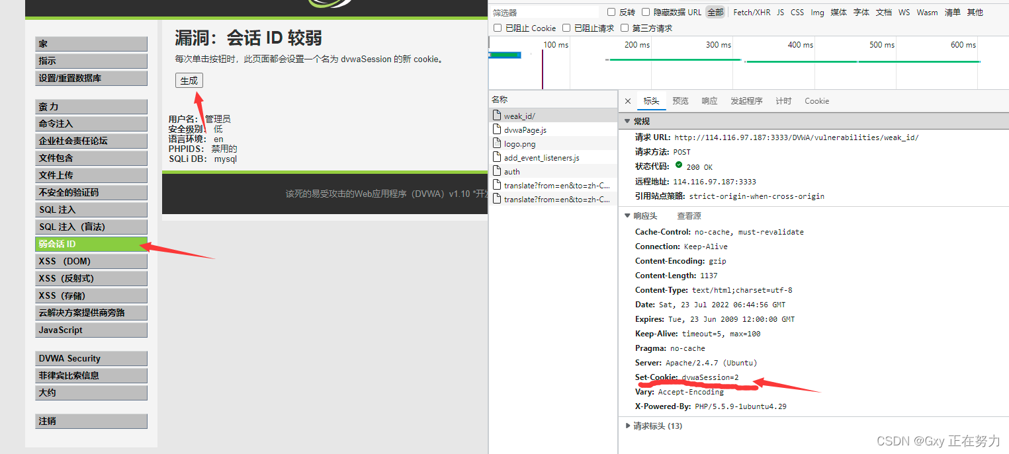Click the request URL value in 常规
The height and width of the screenshot is (454, 1009).
(x=797, y=137)
